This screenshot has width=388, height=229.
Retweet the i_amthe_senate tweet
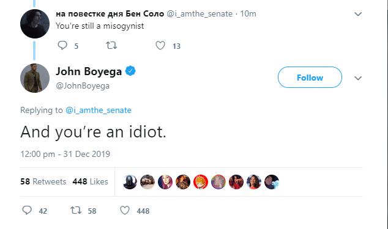pyautogui.click(x=111, y=45)
